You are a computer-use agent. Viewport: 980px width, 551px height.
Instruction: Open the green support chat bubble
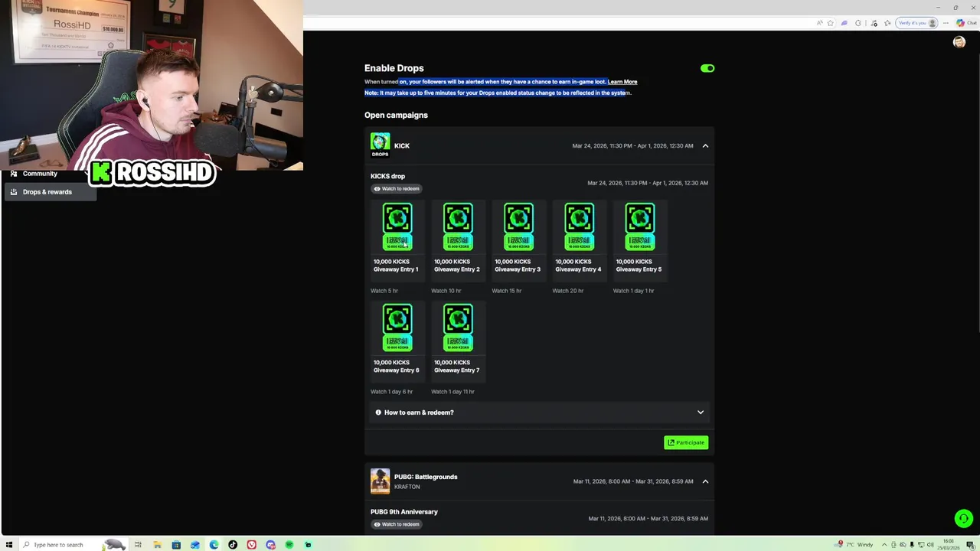[x=964, y=519]
